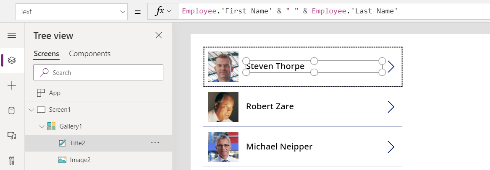Select the Tree view layers icon

click(12, 60)
